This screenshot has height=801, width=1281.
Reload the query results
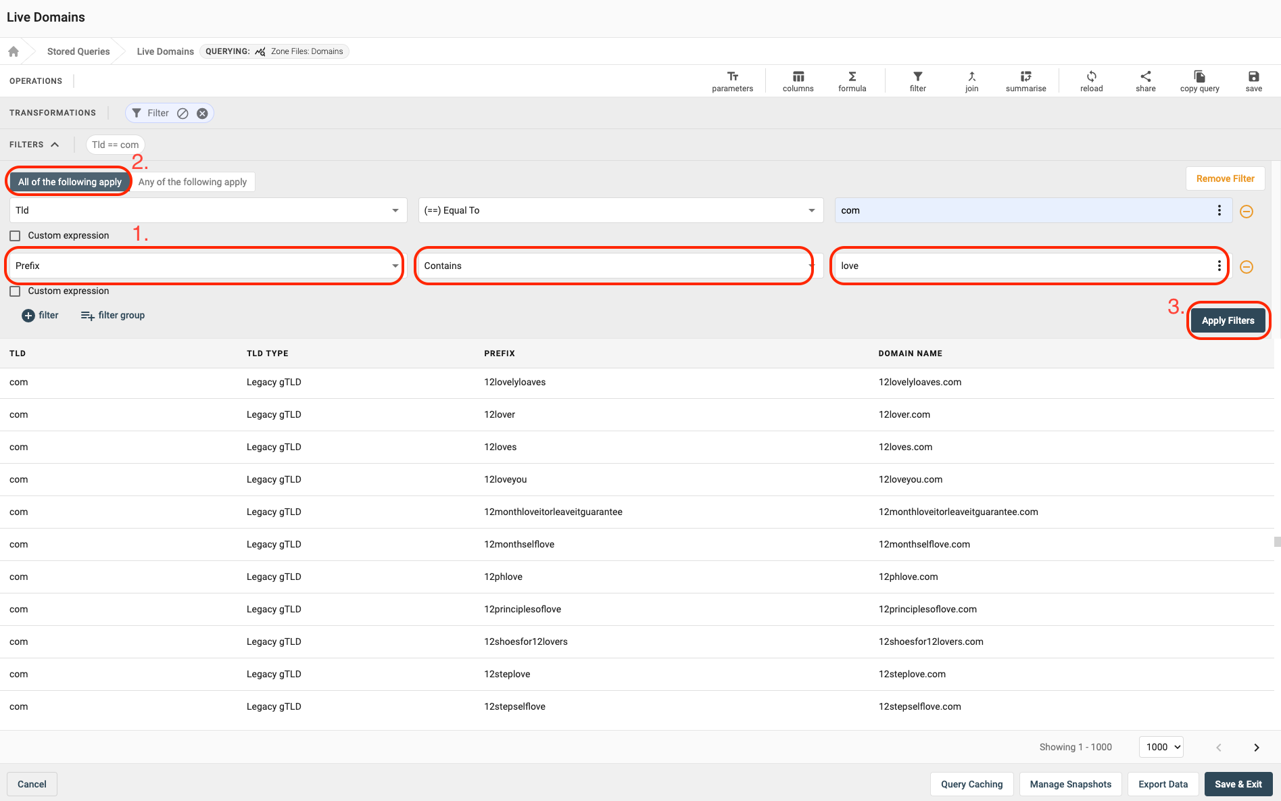(1091, 80)
